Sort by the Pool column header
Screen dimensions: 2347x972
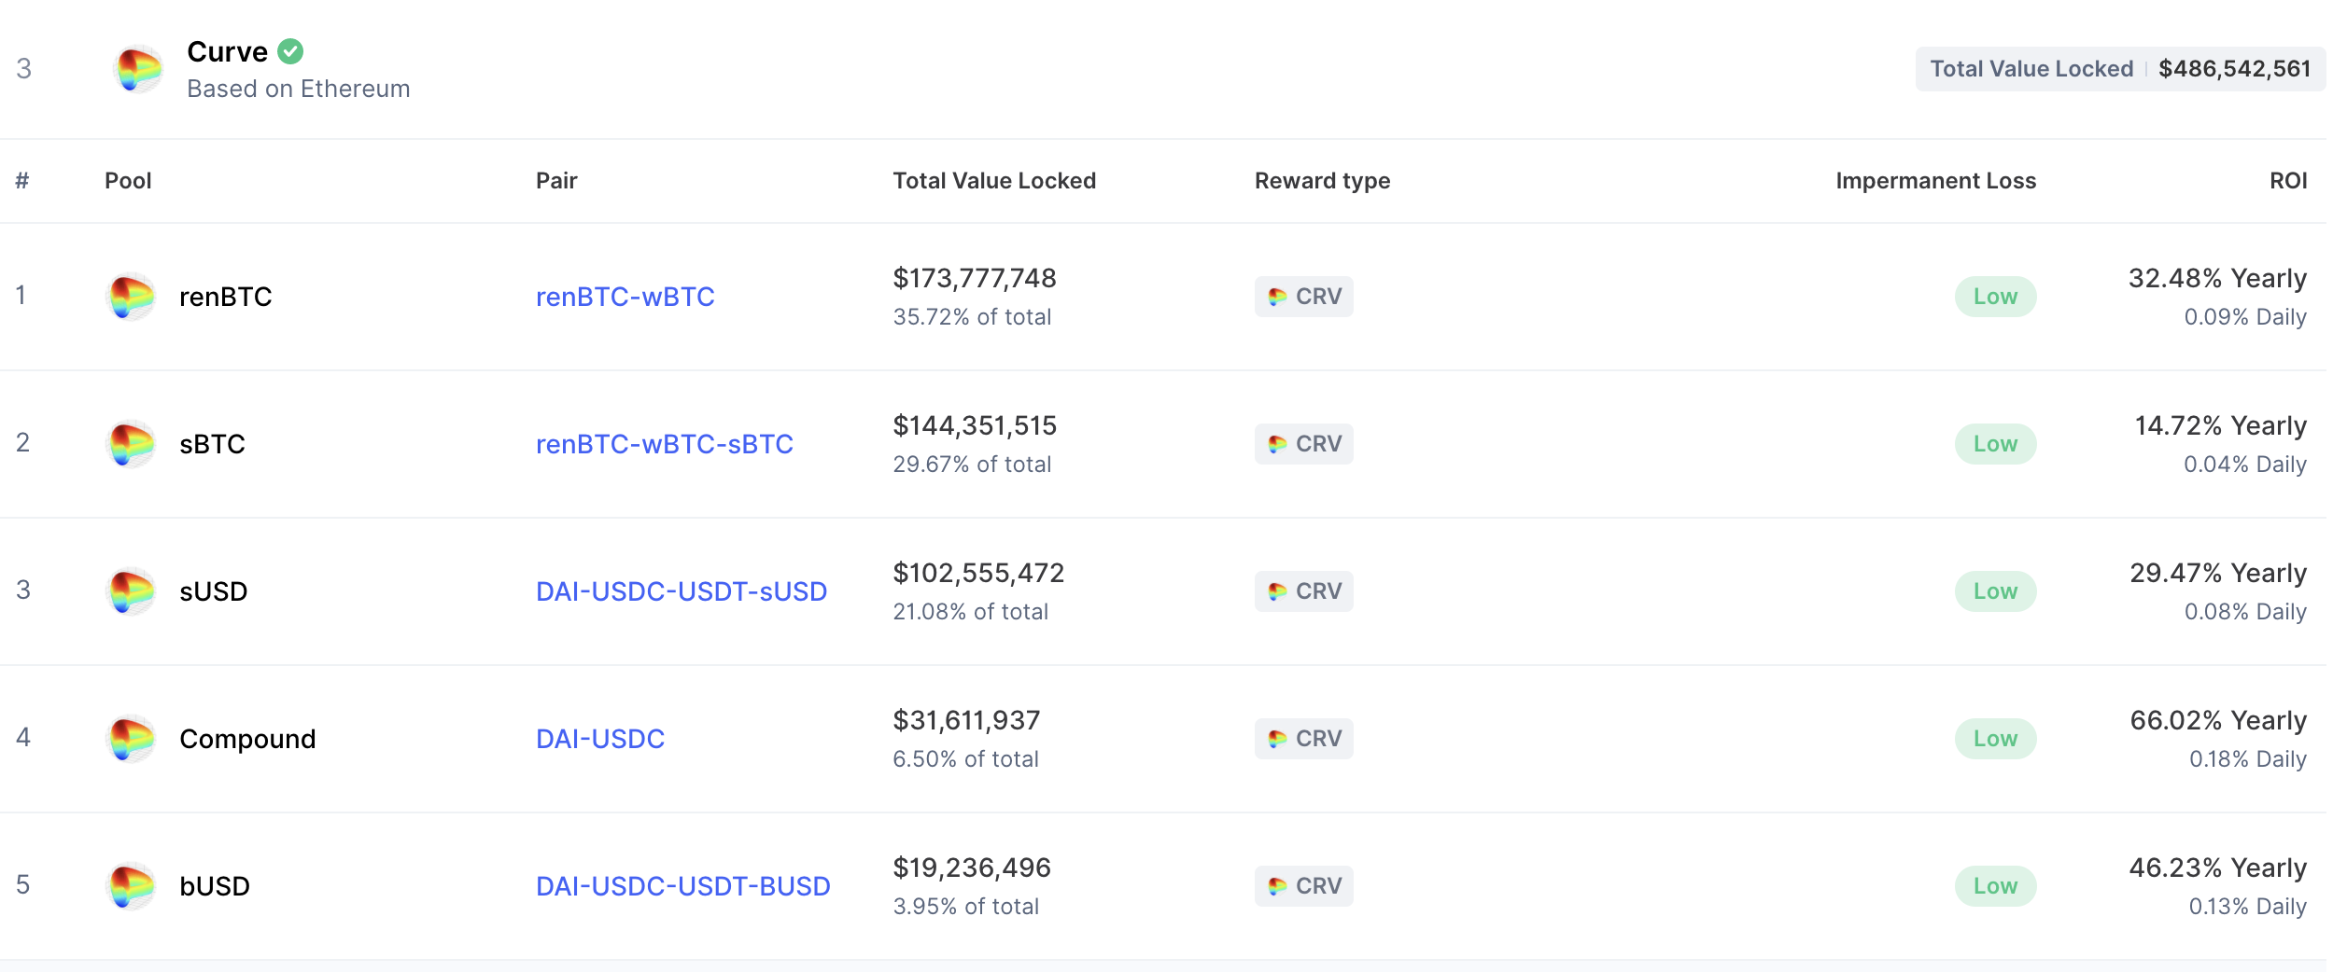point(128,181)
